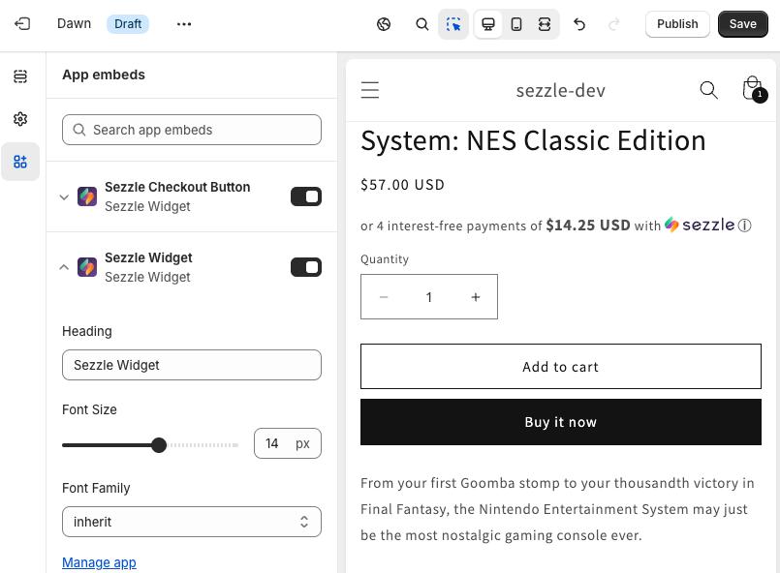
Task: Open the Font Family dropdown
Action: (x=192, y=522)
